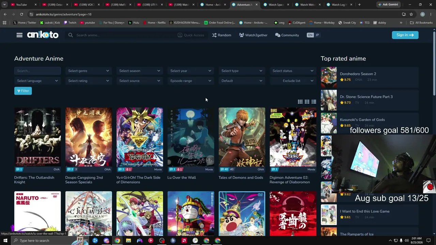The image size is (436, 245).
Task: Open the All Bookmarks folder
Action: 421,23
